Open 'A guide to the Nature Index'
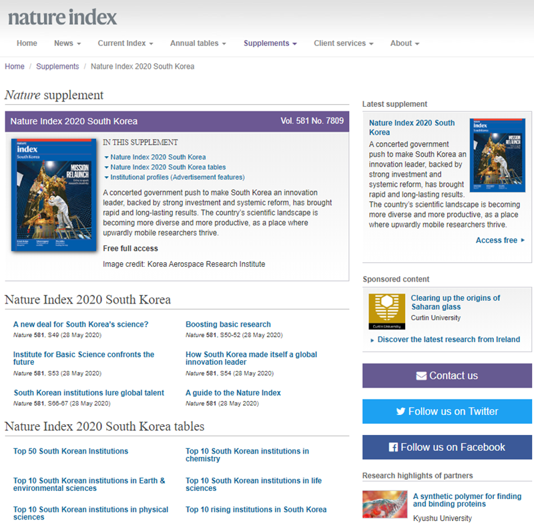 coord(233,393)
